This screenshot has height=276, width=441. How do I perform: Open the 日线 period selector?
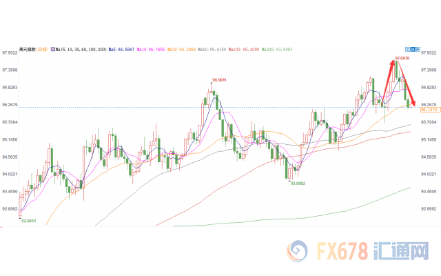click(42, 50)
